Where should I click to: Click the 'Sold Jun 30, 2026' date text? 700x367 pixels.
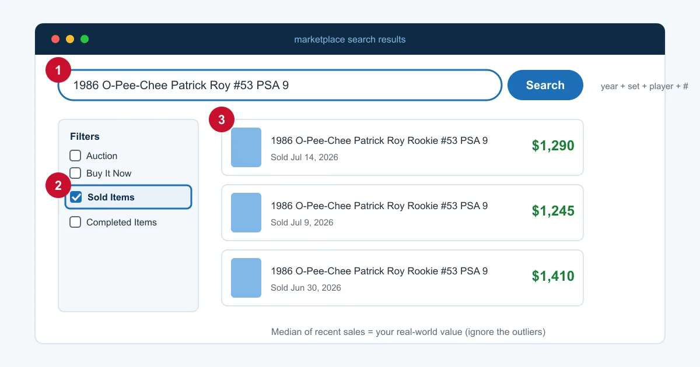tap(306, 288)
